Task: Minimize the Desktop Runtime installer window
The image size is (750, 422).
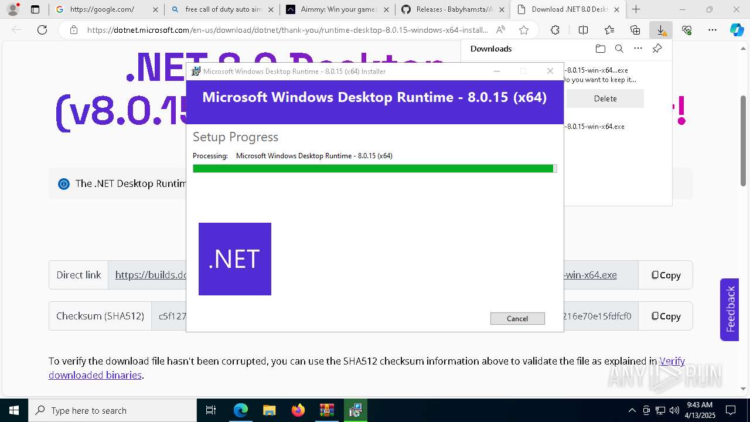Action: coord(497,71)
